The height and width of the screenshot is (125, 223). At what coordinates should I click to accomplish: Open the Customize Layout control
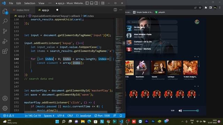pyautogui.click(x=103, y=3)
